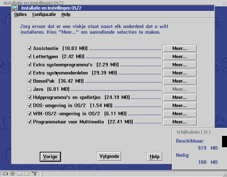Click the black disk usage bar
This screenshot has height=177, width=227.
point(225,142)
